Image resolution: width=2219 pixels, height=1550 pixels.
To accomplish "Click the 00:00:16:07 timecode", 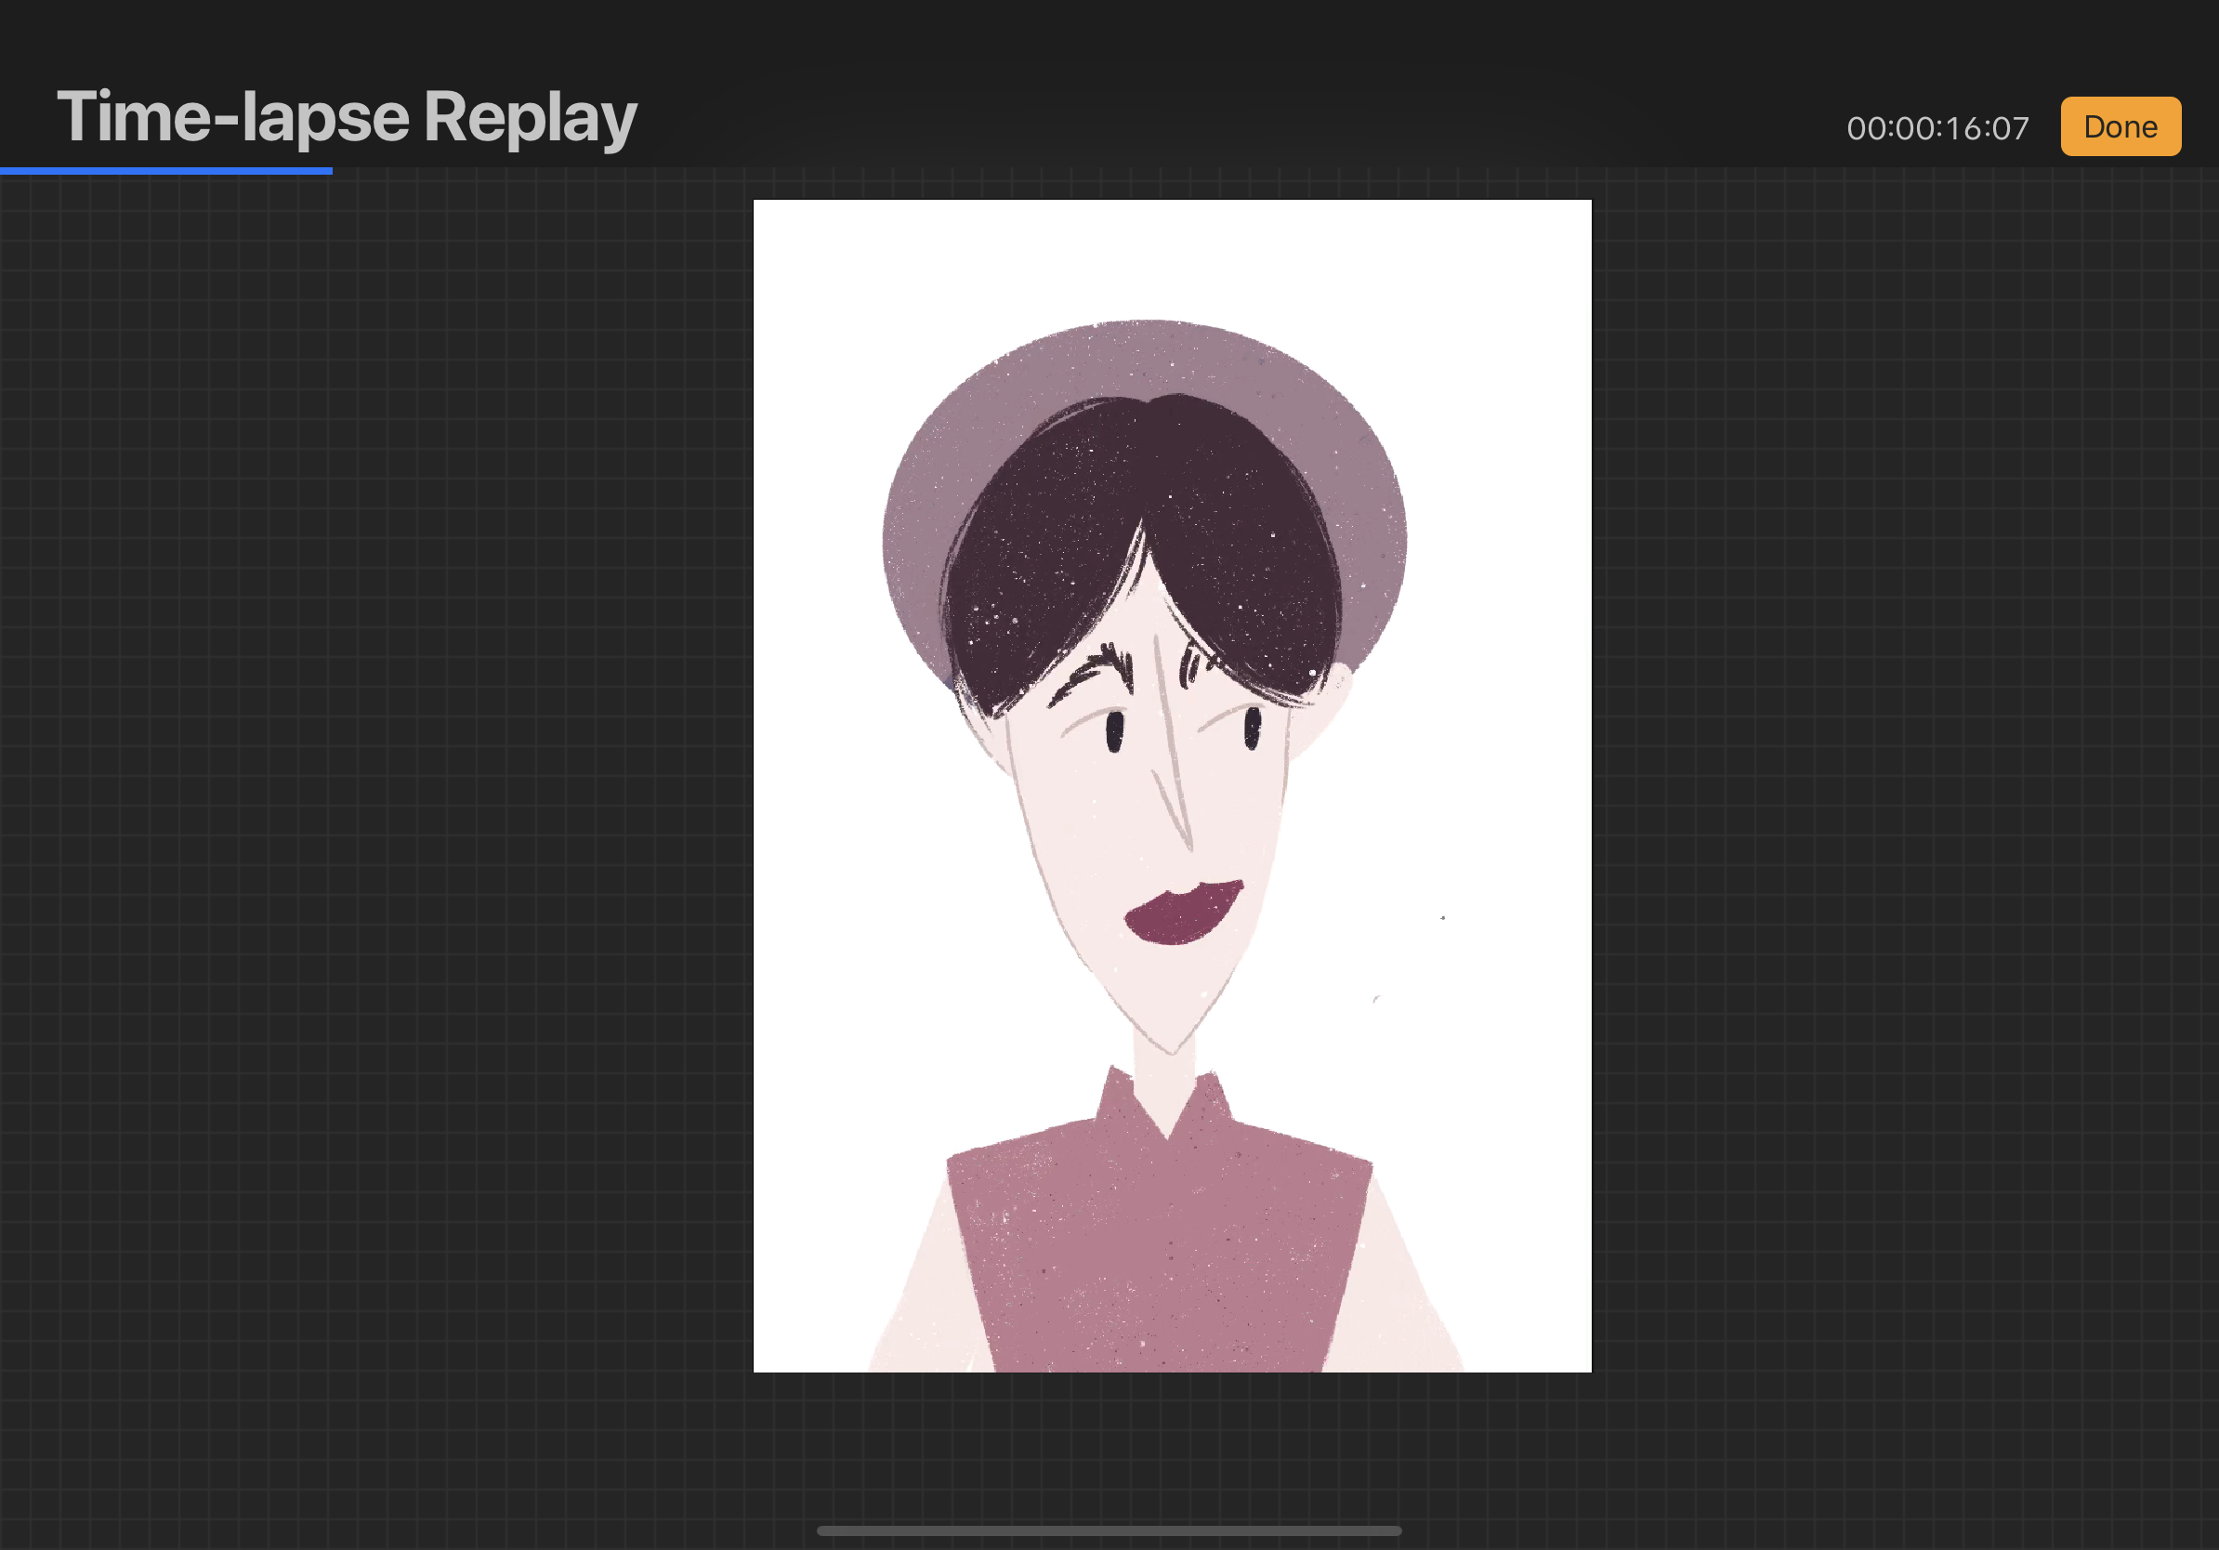I will (x=1937, y=128).
